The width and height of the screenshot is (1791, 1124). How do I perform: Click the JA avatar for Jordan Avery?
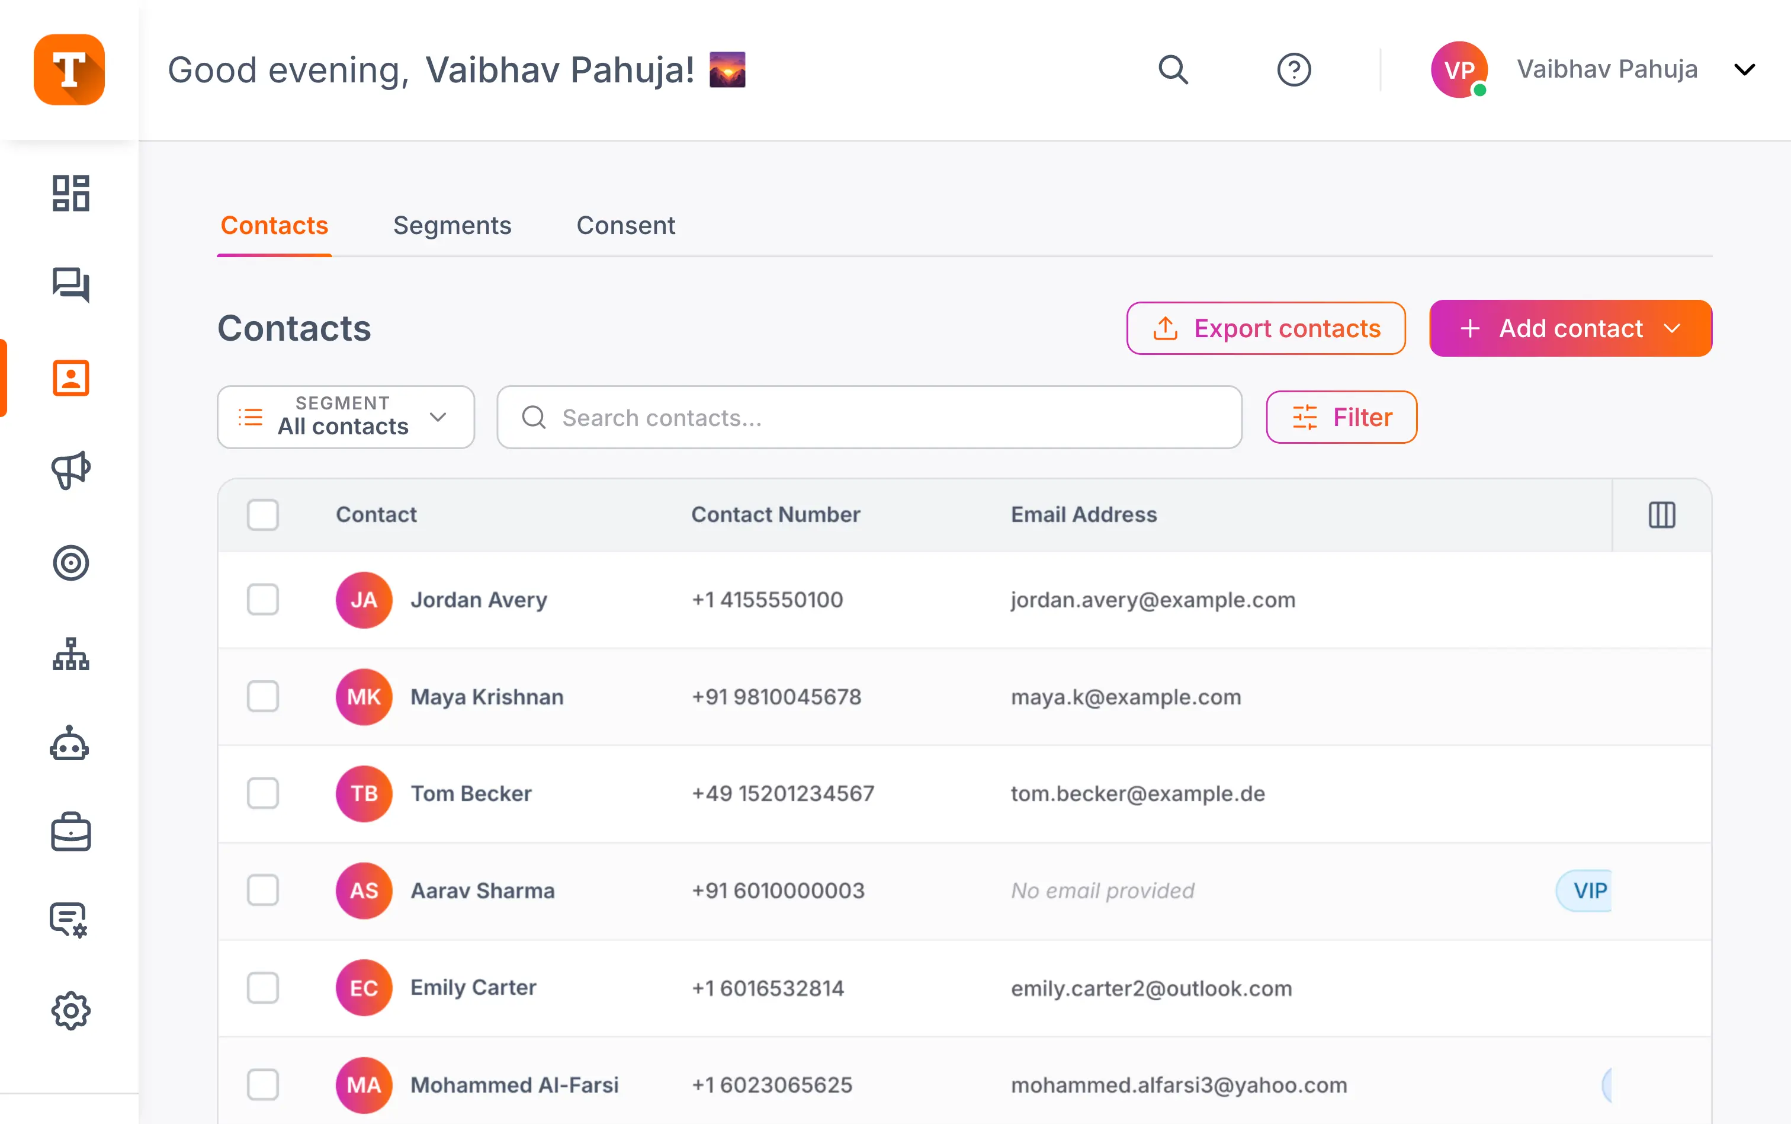pos(364,600)
